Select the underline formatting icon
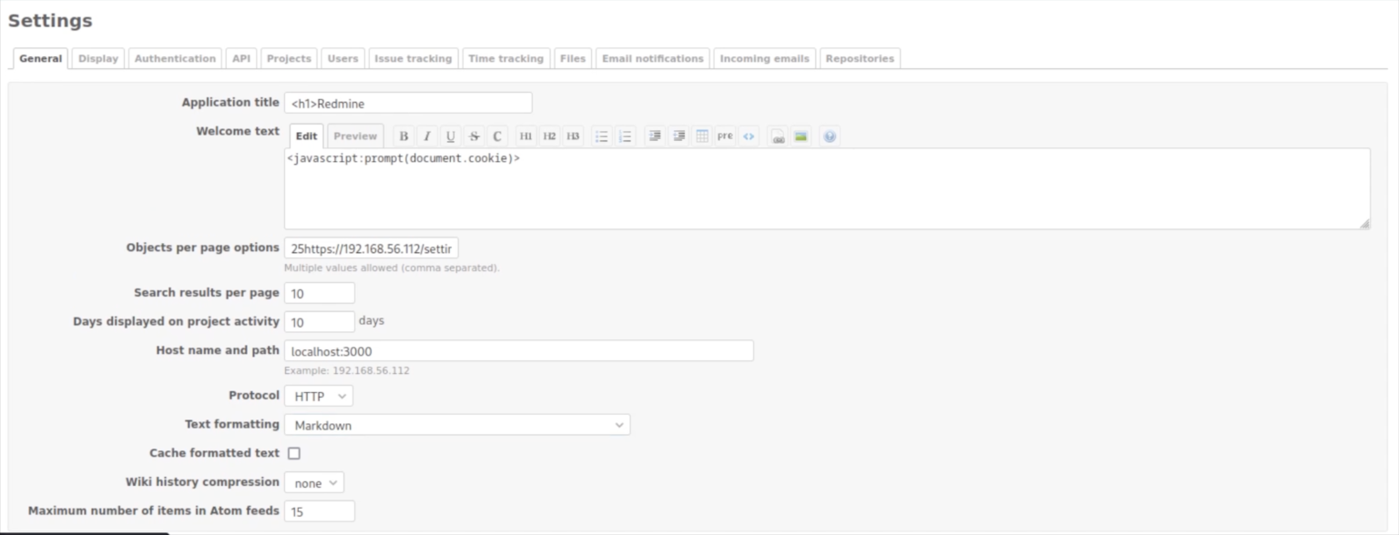Image resolution: width=1399 pixels, height=535 pixels. (450, 136)
